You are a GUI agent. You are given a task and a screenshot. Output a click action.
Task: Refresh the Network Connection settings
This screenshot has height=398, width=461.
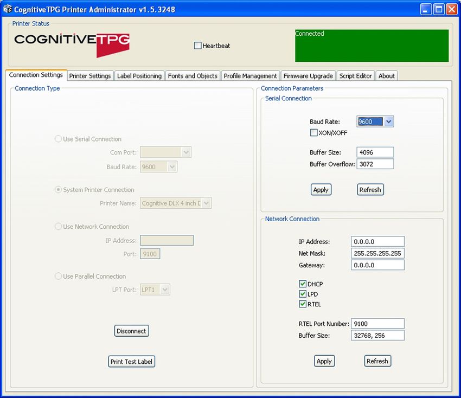[377, 361]
